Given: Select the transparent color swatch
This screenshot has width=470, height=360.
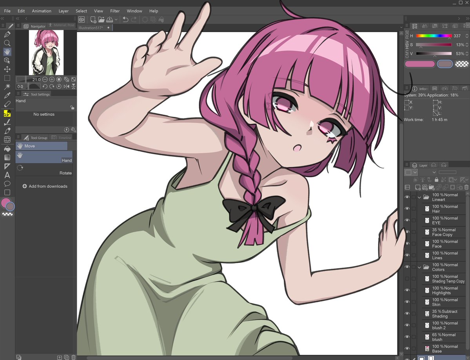Looking at the screenshot, I should 462,64.
